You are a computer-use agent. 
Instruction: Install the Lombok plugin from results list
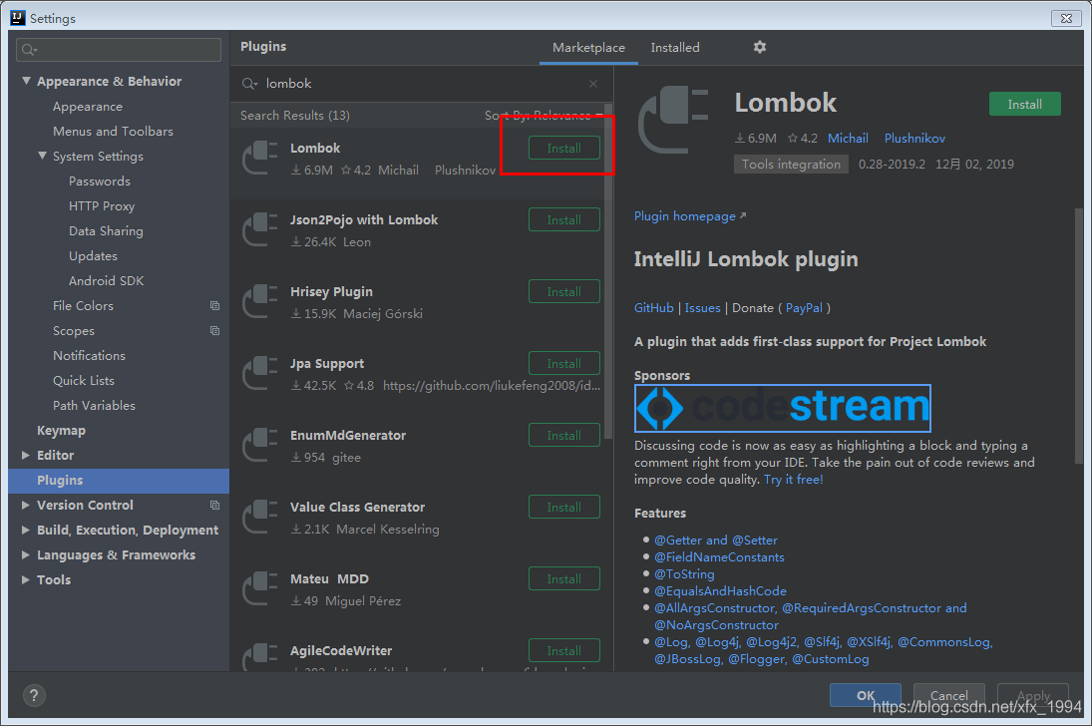pos(564,148)
